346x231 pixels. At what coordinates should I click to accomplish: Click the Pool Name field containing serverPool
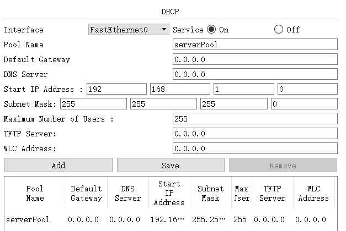coord(255,45)
